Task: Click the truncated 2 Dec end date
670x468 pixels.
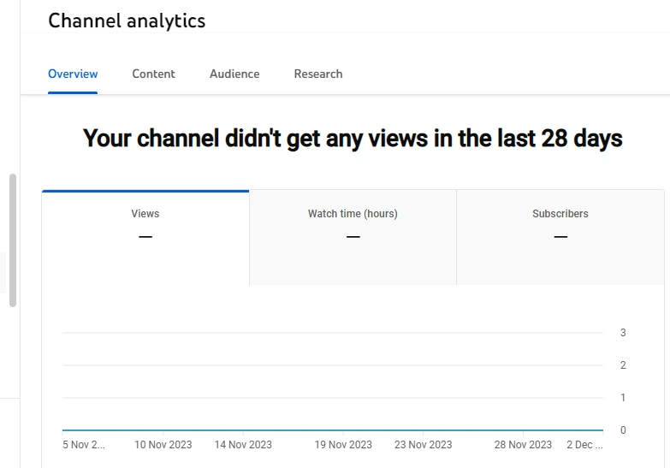Action: pos(584,445)
